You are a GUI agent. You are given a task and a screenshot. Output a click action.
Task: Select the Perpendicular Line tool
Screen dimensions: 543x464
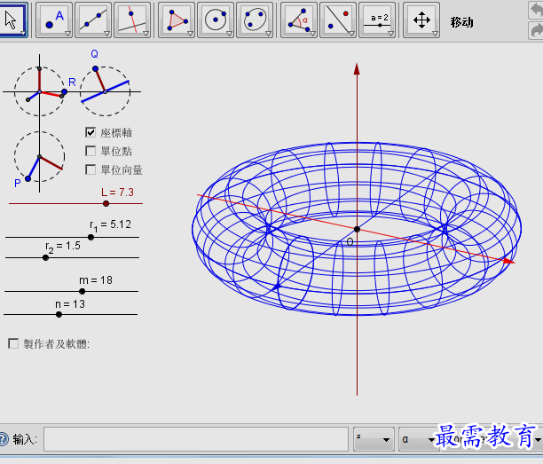tap(132, 20)
